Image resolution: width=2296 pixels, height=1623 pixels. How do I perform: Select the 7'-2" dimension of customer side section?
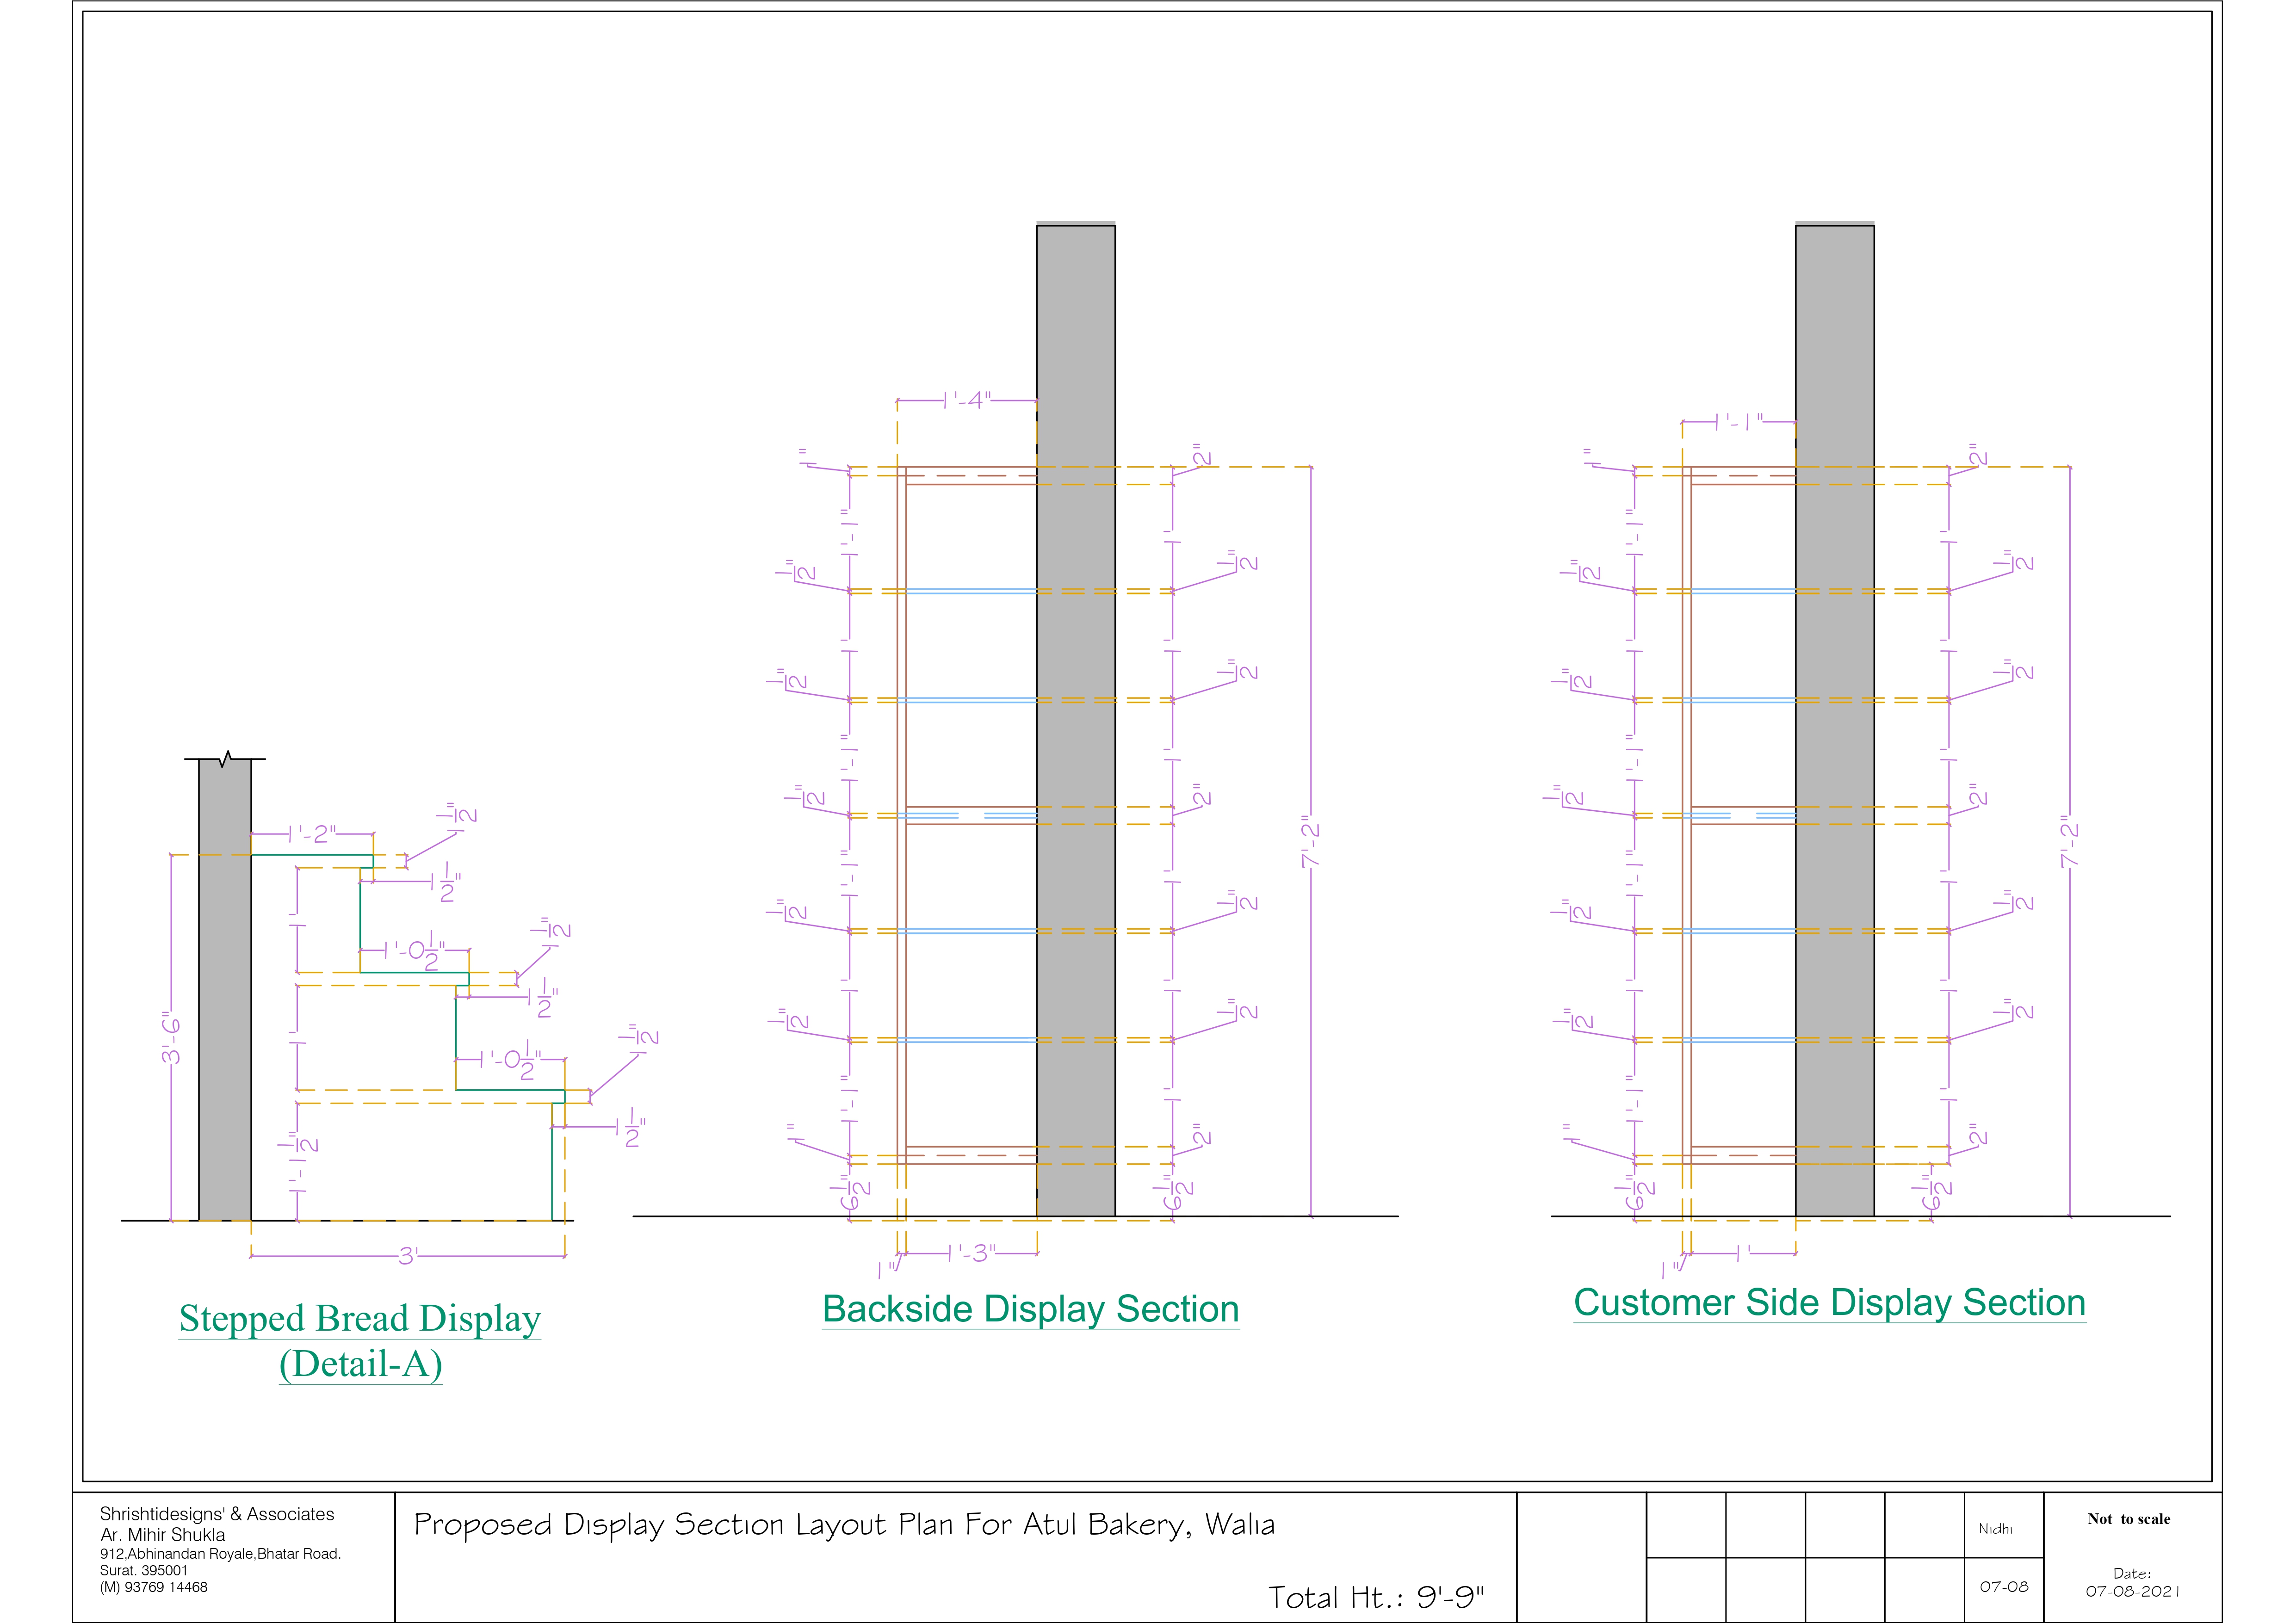[2069, 842]
